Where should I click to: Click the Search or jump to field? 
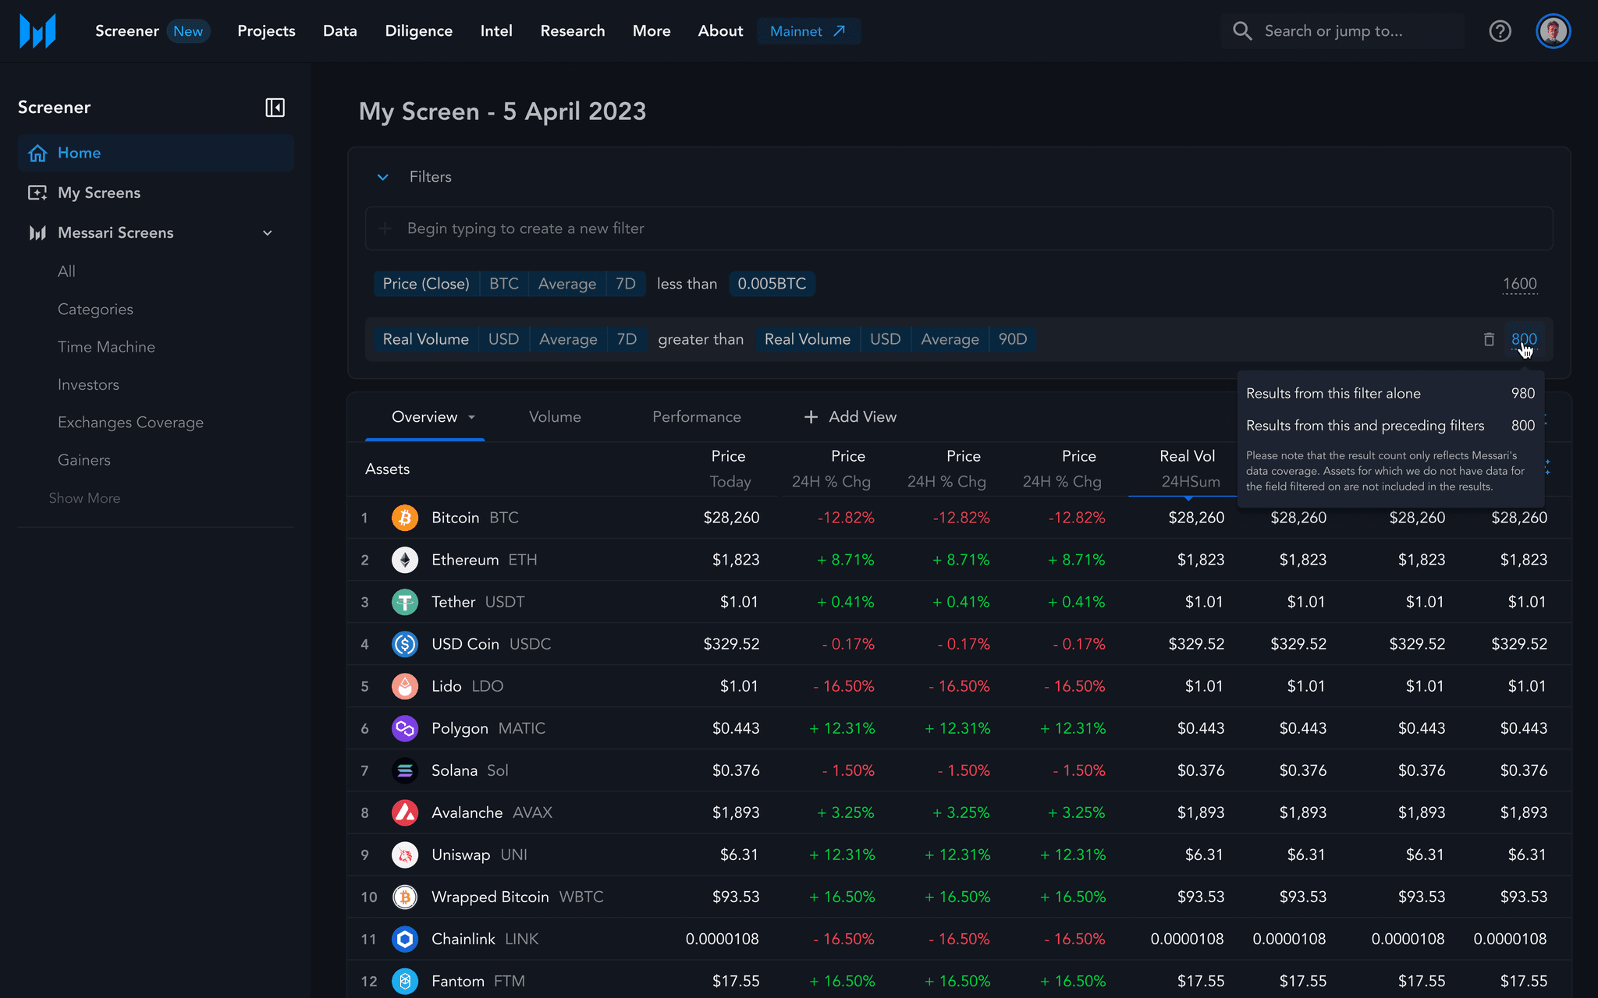[1343, 31]
